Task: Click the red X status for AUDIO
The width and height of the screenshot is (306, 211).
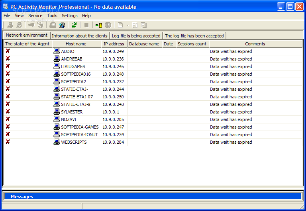Action: coord(8,51)
